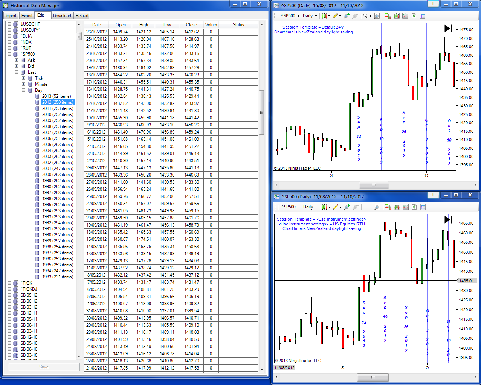Screen dimensions: 481x385
Task: Collapse the ^SP500 tree node
Action: (9, 54)
